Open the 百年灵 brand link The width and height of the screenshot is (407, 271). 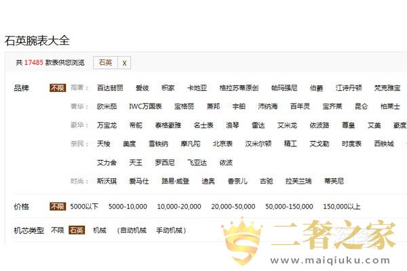300,106
